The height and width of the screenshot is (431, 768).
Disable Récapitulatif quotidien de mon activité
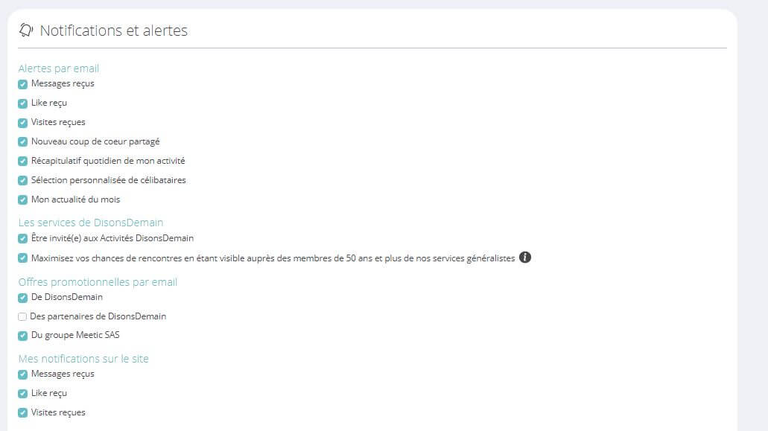point(23,161)
